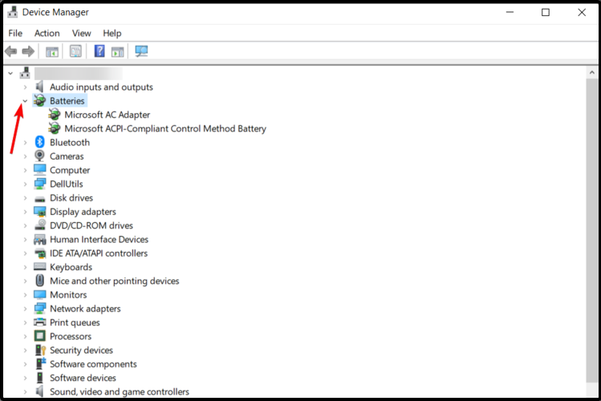This screenshot has width=601, height=401.
Task: Open the Action menu
Action: (47, 34)
